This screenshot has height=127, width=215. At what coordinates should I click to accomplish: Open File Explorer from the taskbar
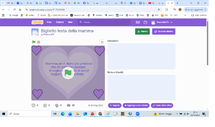(78, 114)
